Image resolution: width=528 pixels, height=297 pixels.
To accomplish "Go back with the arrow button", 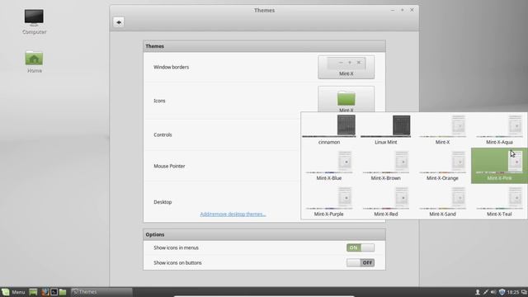I will (x=119, y=22).
